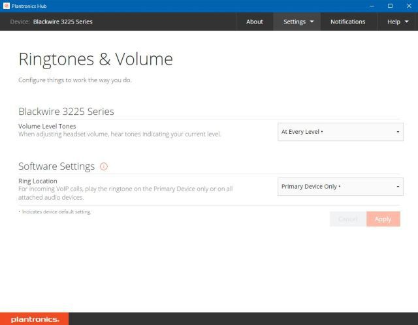Click the Apply button
418x325 pixels.
coord(383,219)
